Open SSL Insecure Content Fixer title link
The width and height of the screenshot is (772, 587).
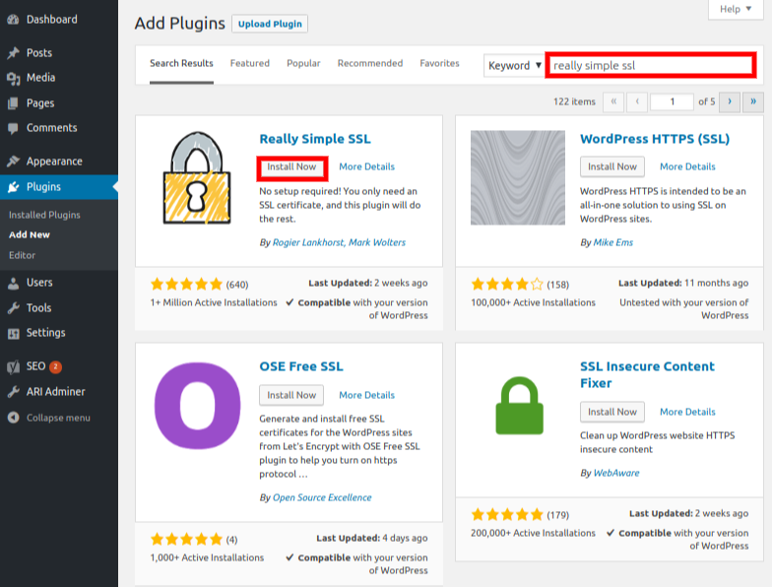(x=647, y=374)
